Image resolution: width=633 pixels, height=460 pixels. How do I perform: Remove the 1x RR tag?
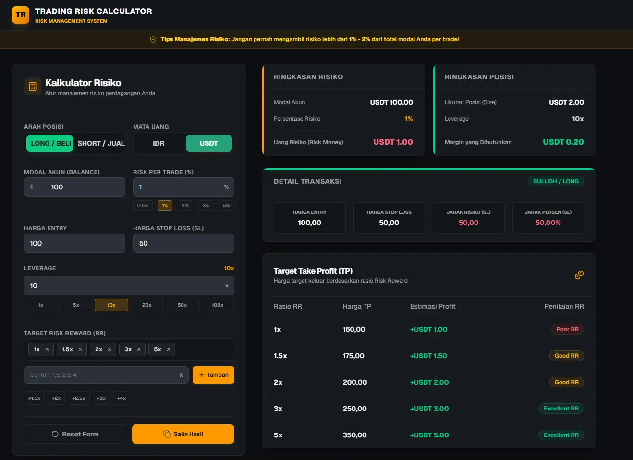pos(47,349)
